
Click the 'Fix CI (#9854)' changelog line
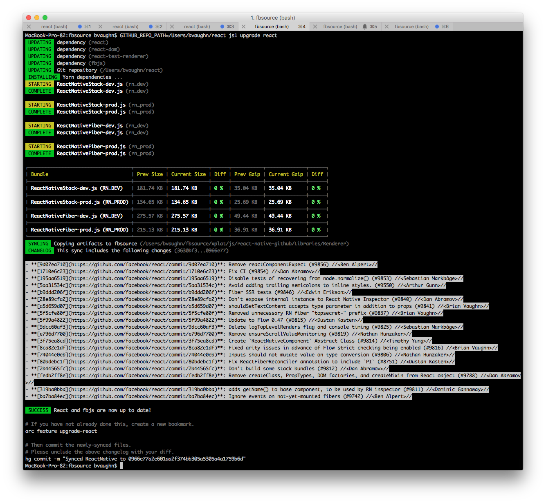173,272
